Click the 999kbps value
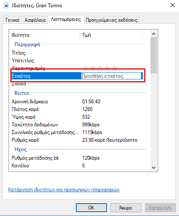 pos(91,125)
